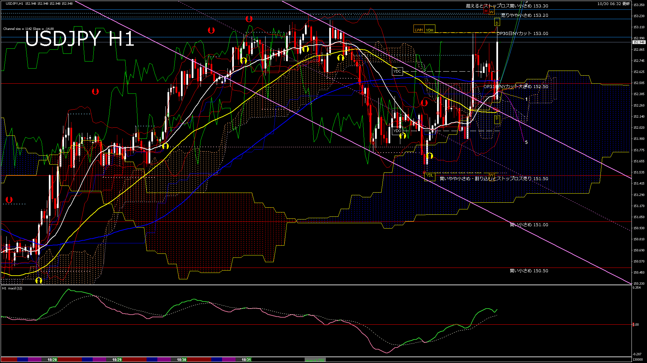Toggle the yellow U symbol near 151.70
The width and height of the screenshot is (647, 363).
point(430,156)
